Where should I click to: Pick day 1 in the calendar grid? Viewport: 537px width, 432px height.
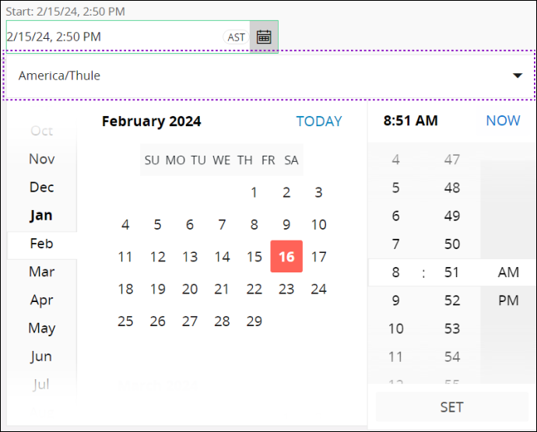click(254, 193)
